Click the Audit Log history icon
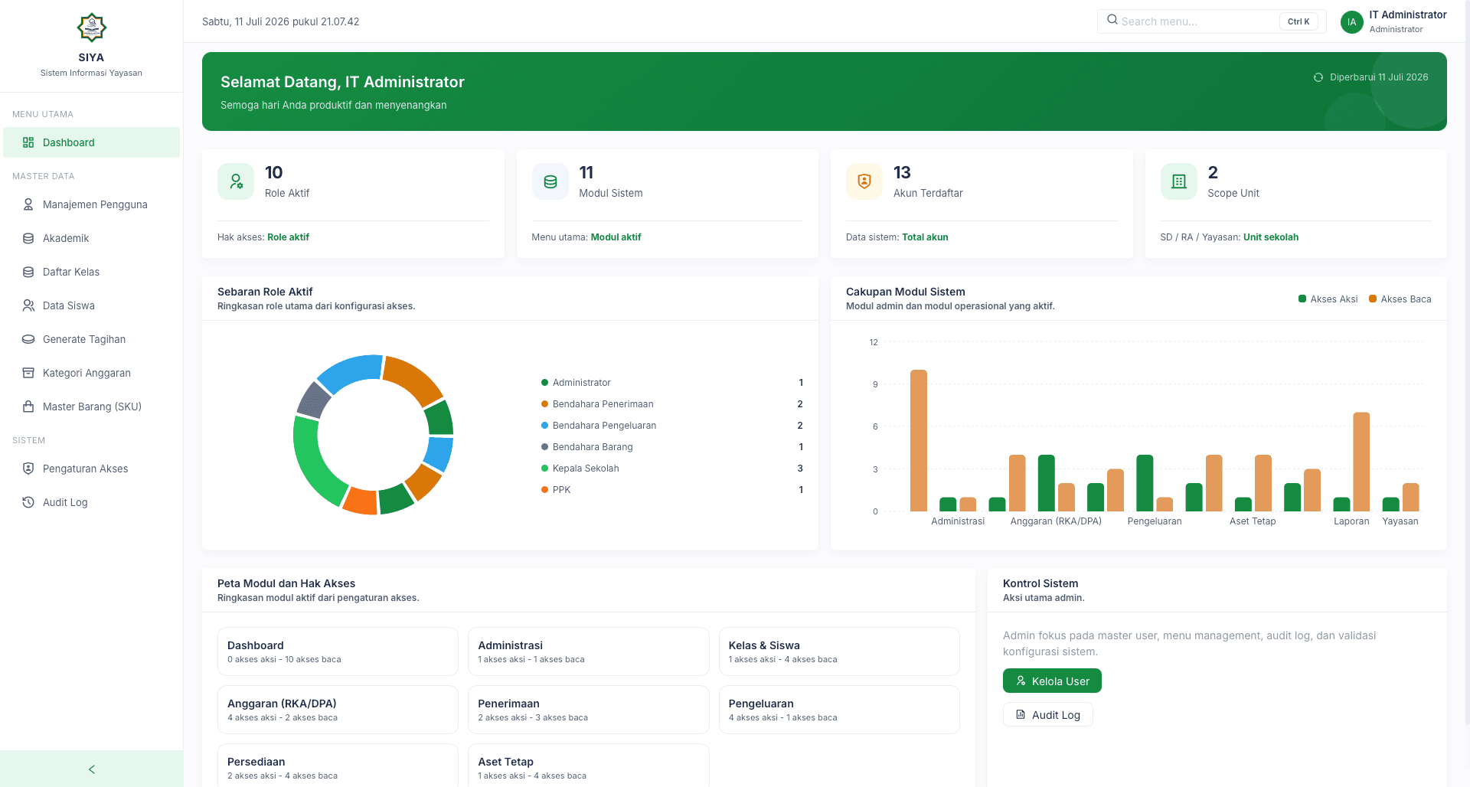This screenshot has width=1470, height=787. [28, 502]
